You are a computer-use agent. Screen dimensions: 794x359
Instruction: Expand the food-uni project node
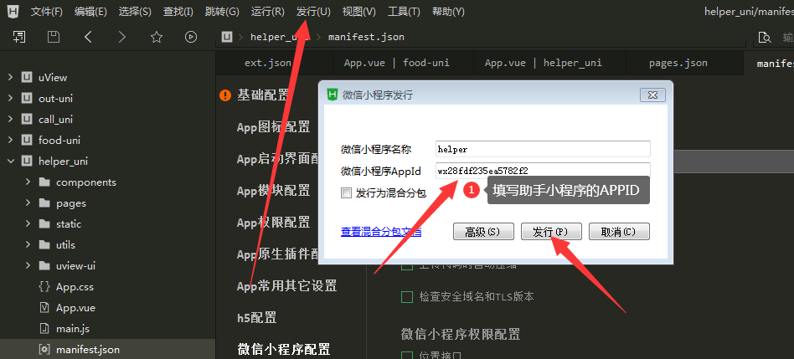tap(10, 140)
